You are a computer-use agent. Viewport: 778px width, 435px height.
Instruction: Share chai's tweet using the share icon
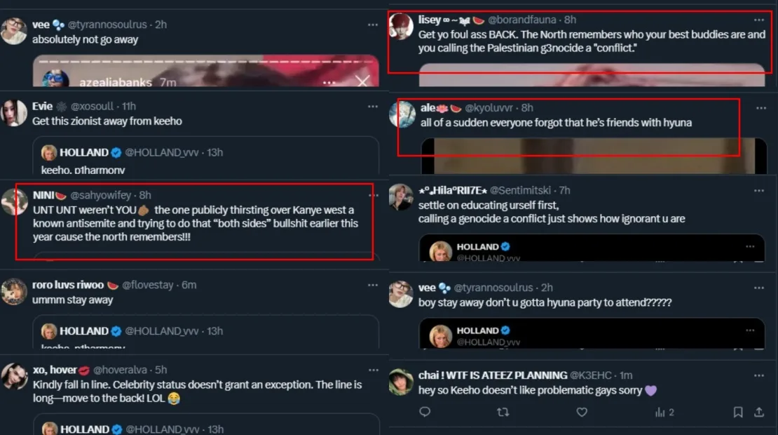760,413
